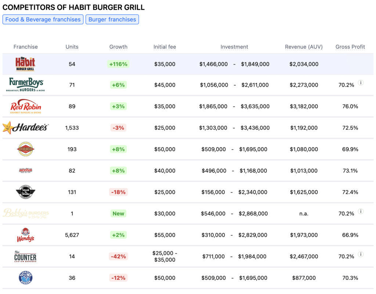Image resolution: width=376 pixels, height=294 pixels.
Task: Click the Franchise column header
Action: coord(26,47)
